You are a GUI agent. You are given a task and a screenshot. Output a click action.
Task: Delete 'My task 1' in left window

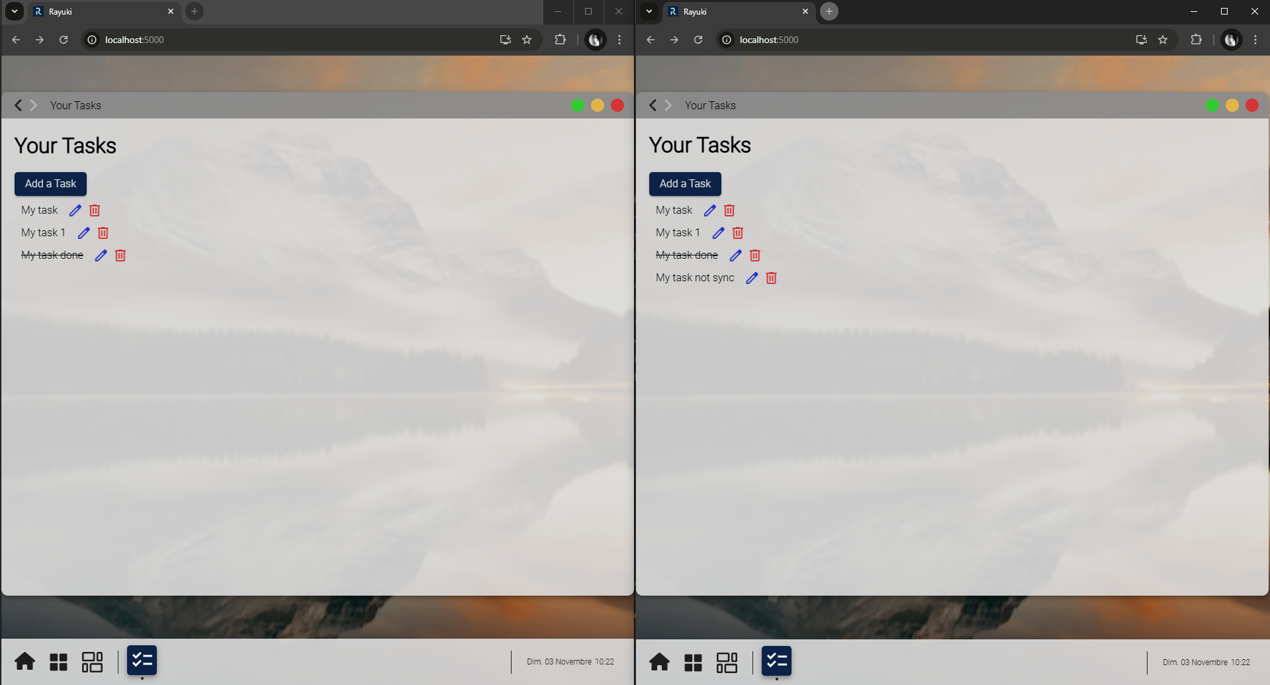click(103, 233)
